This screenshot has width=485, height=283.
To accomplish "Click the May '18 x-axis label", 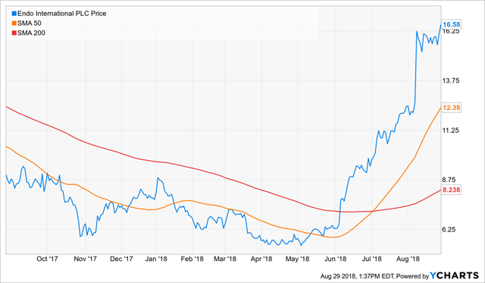I will 297,259.
